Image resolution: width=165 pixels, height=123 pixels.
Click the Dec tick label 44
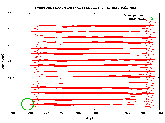(x=9, y=13)
